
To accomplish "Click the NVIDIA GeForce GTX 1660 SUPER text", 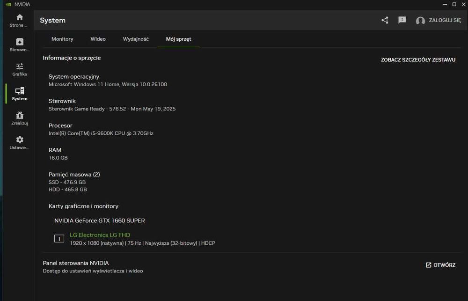I will point(99,220).
